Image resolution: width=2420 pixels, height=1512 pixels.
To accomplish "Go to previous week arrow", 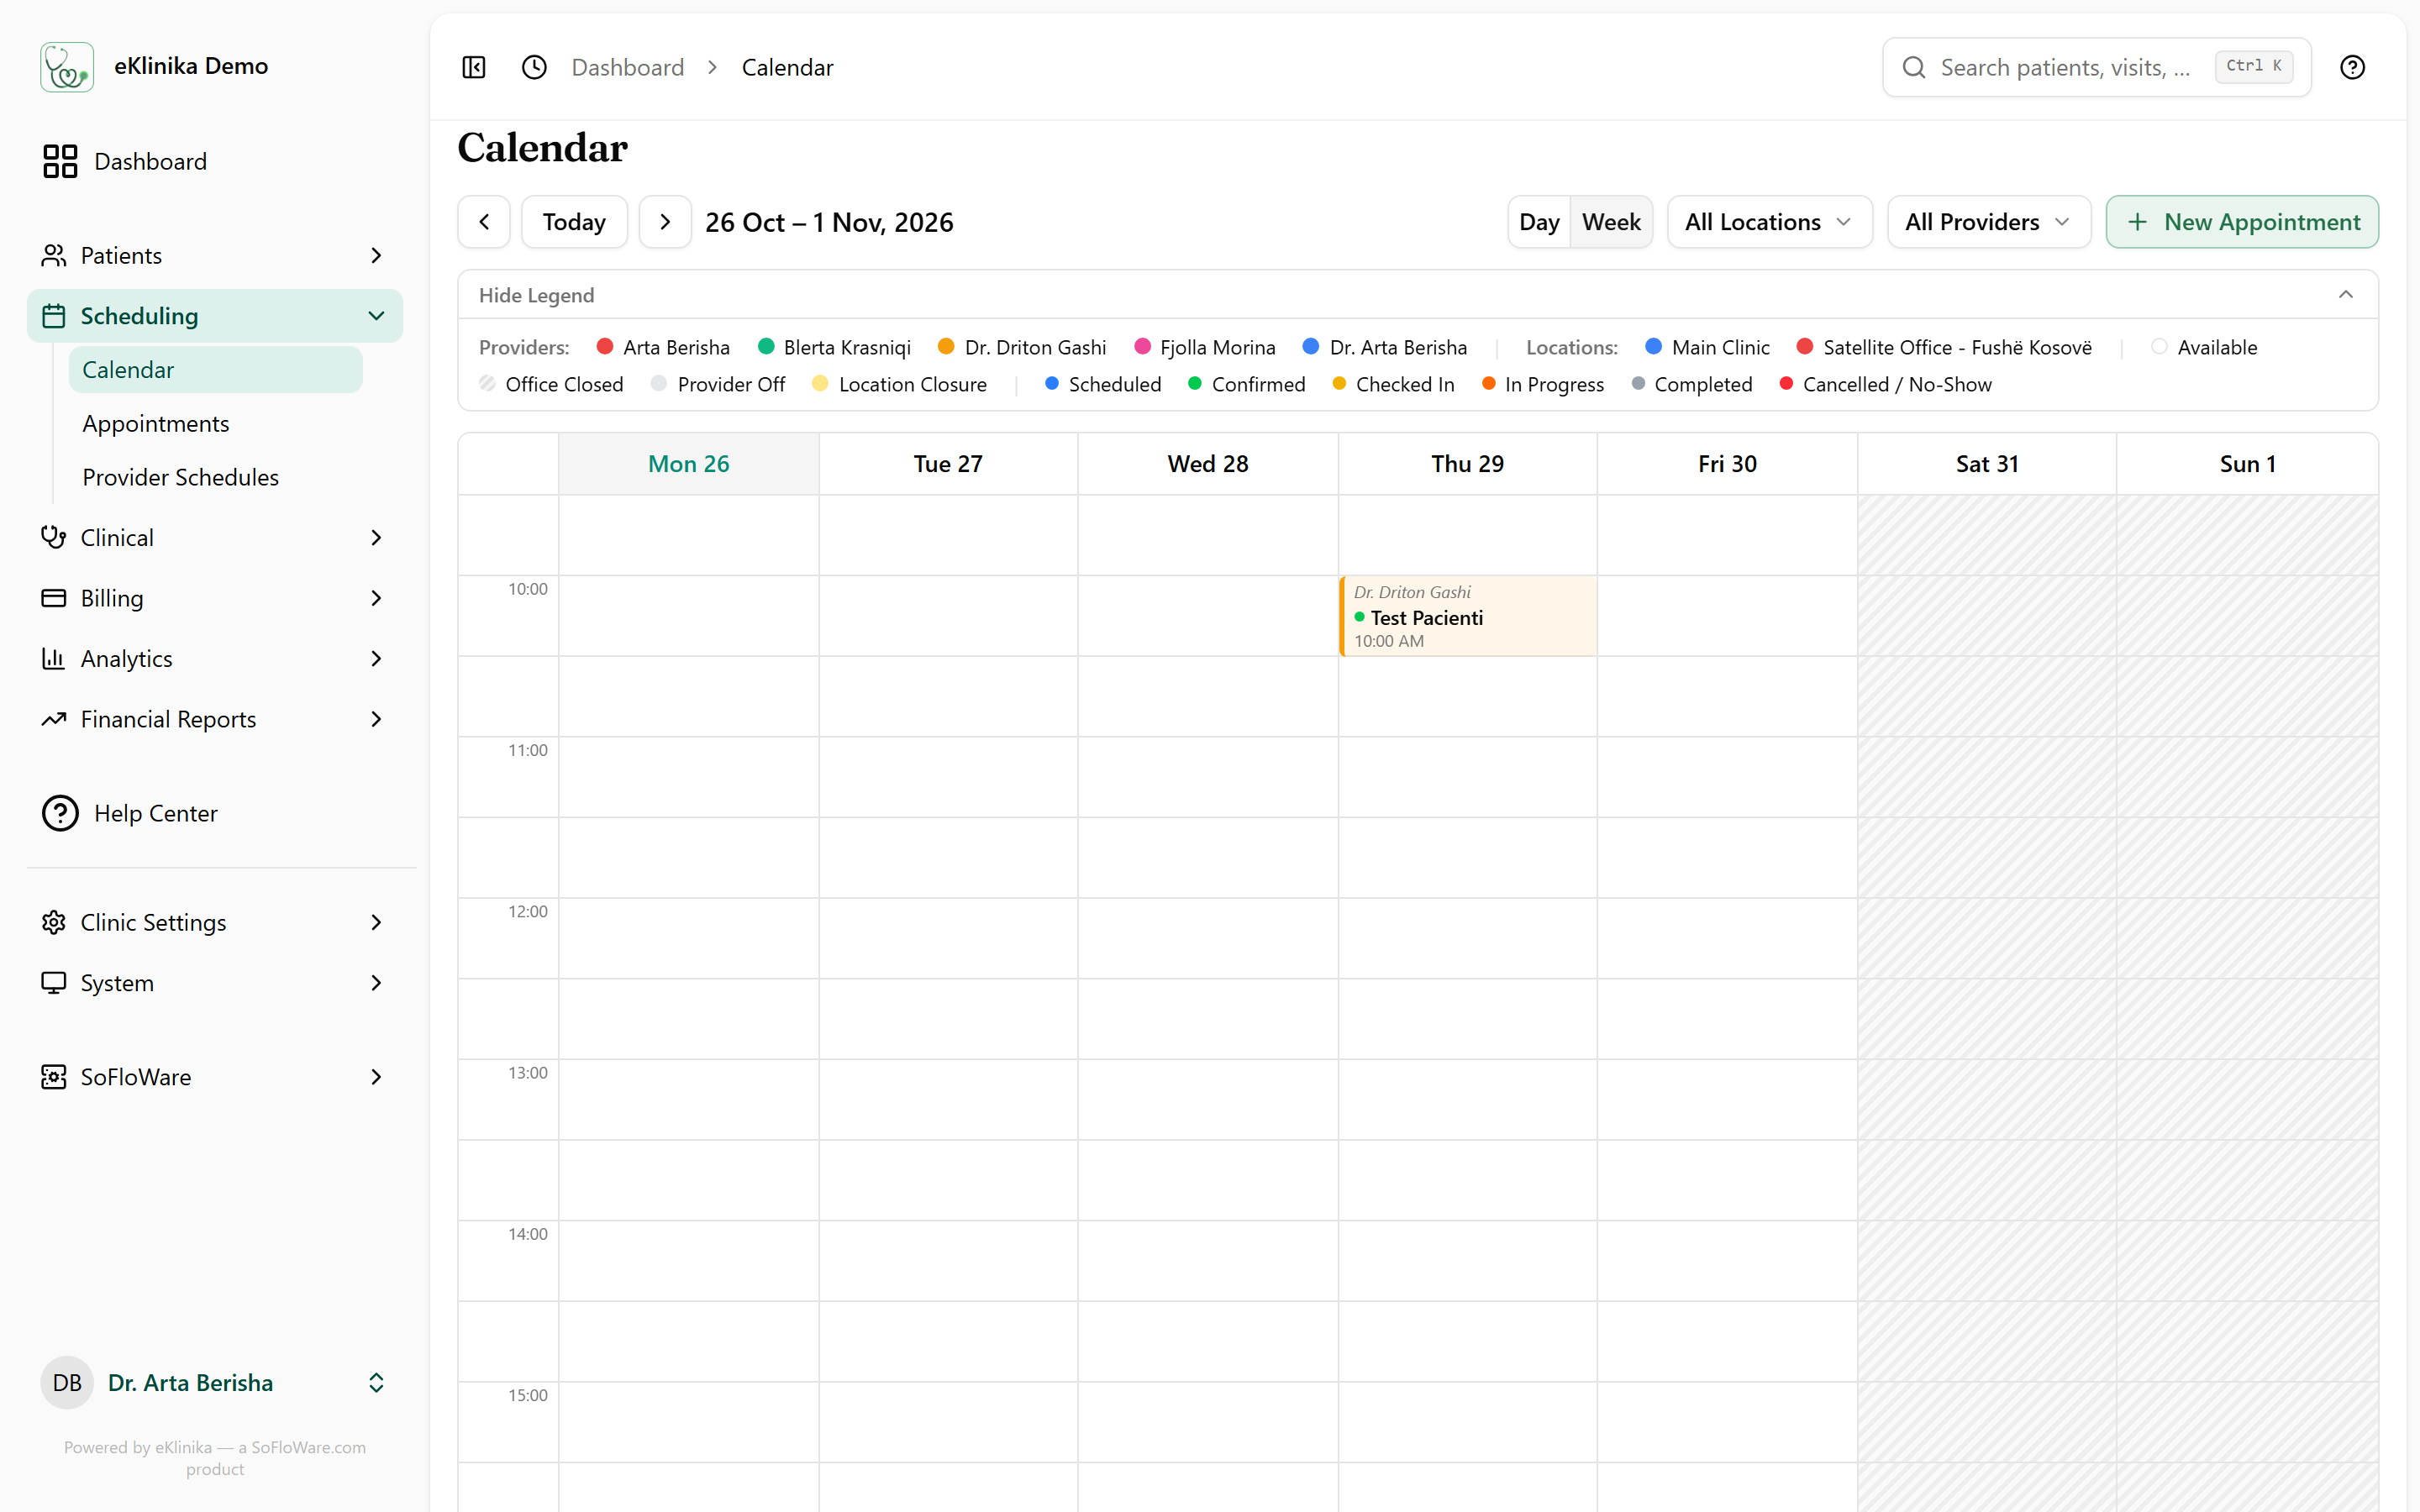I will pos(484,222).
